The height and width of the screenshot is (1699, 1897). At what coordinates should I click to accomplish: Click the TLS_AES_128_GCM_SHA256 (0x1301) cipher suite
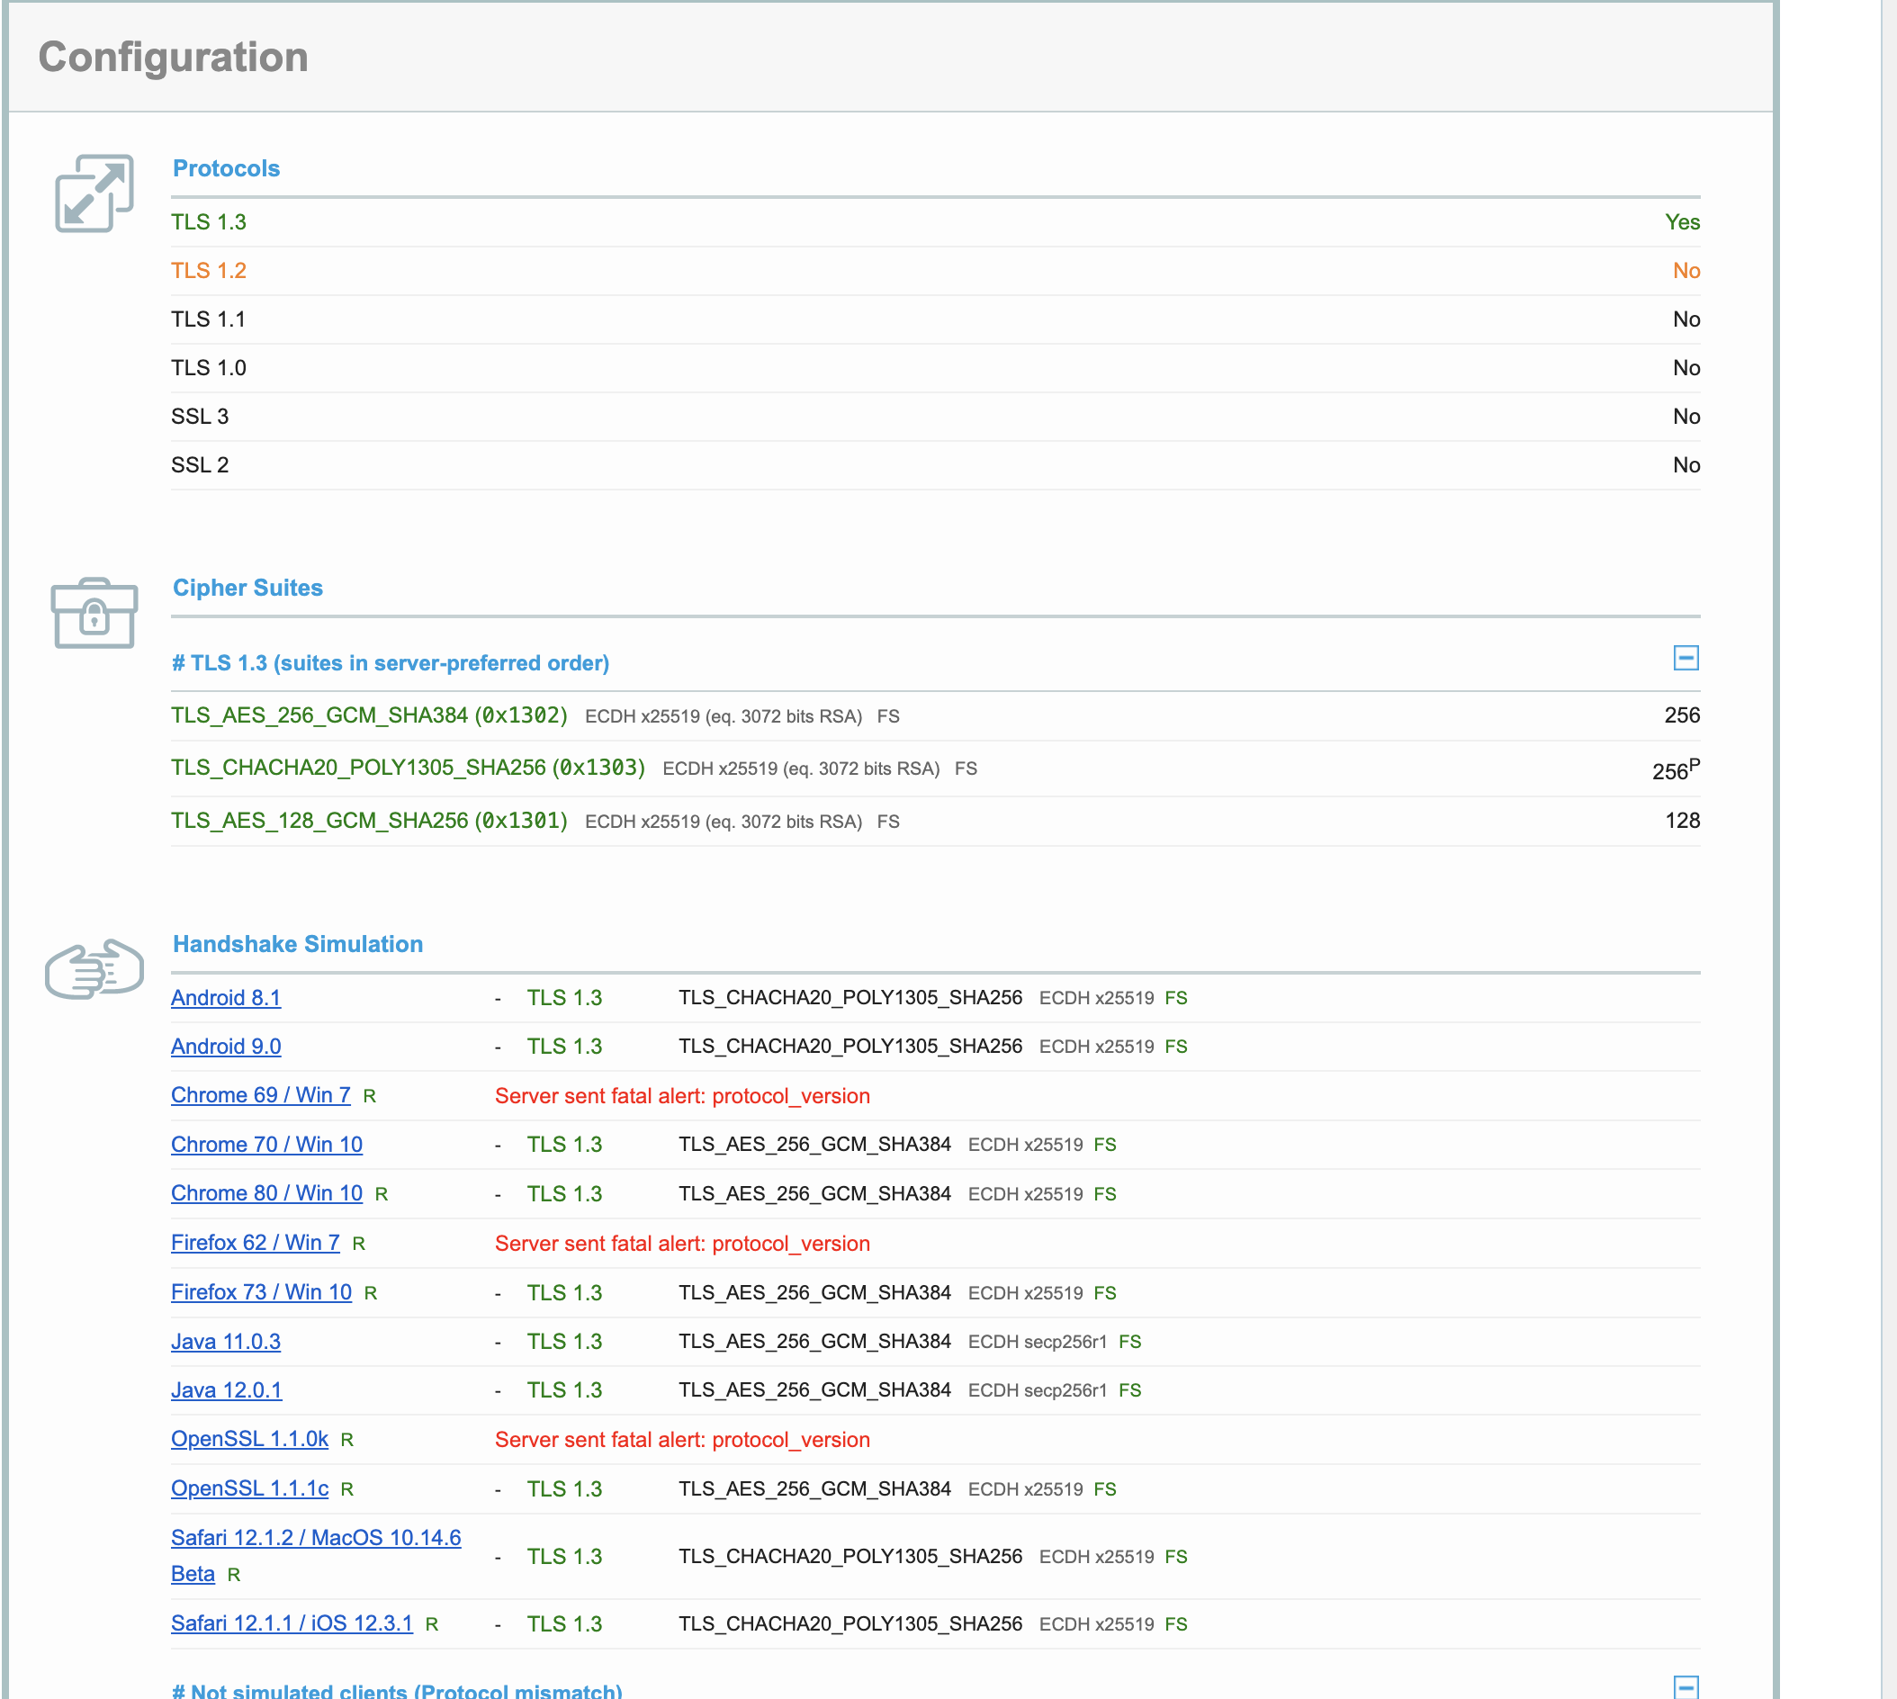coord(369,821)
